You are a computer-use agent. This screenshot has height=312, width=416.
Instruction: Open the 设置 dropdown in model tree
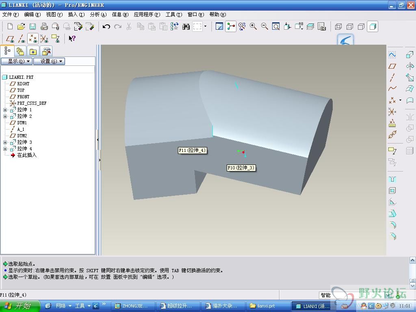(49, 61)
